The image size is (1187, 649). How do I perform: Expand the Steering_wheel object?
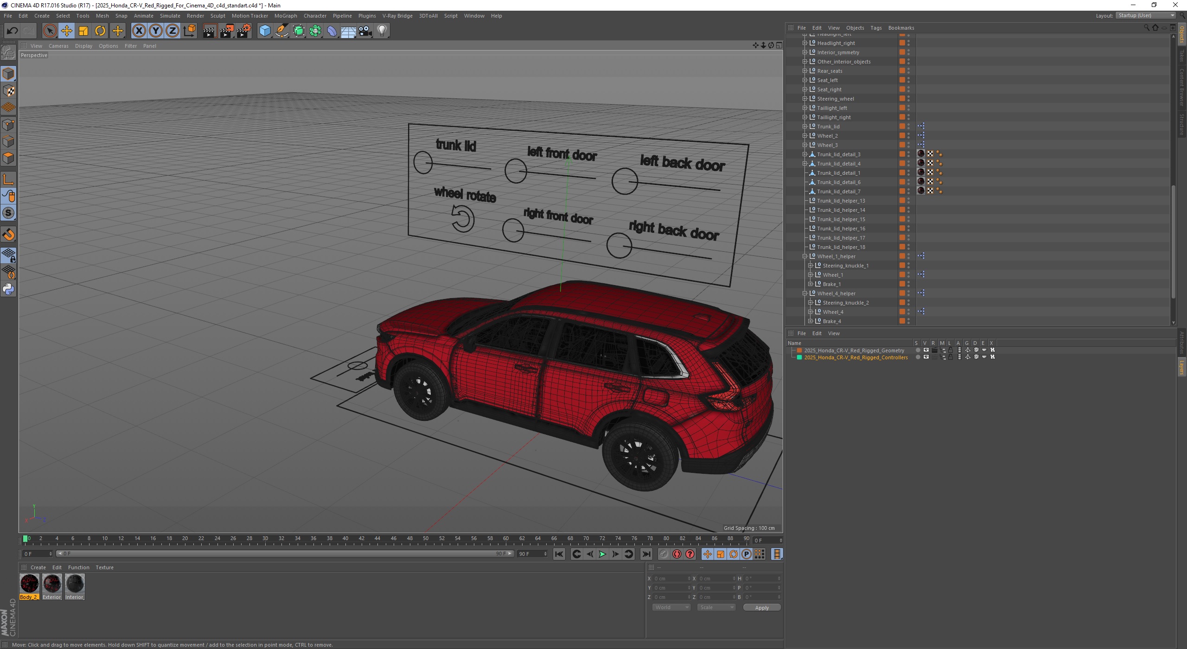coord(805,99)
